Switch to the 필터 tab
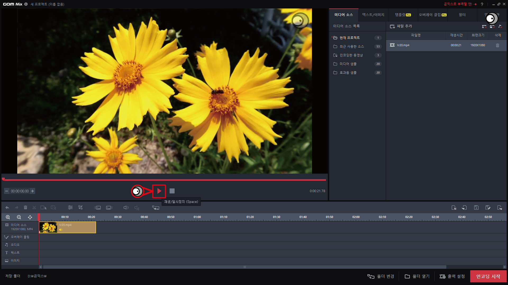 (x=462, y=15)
